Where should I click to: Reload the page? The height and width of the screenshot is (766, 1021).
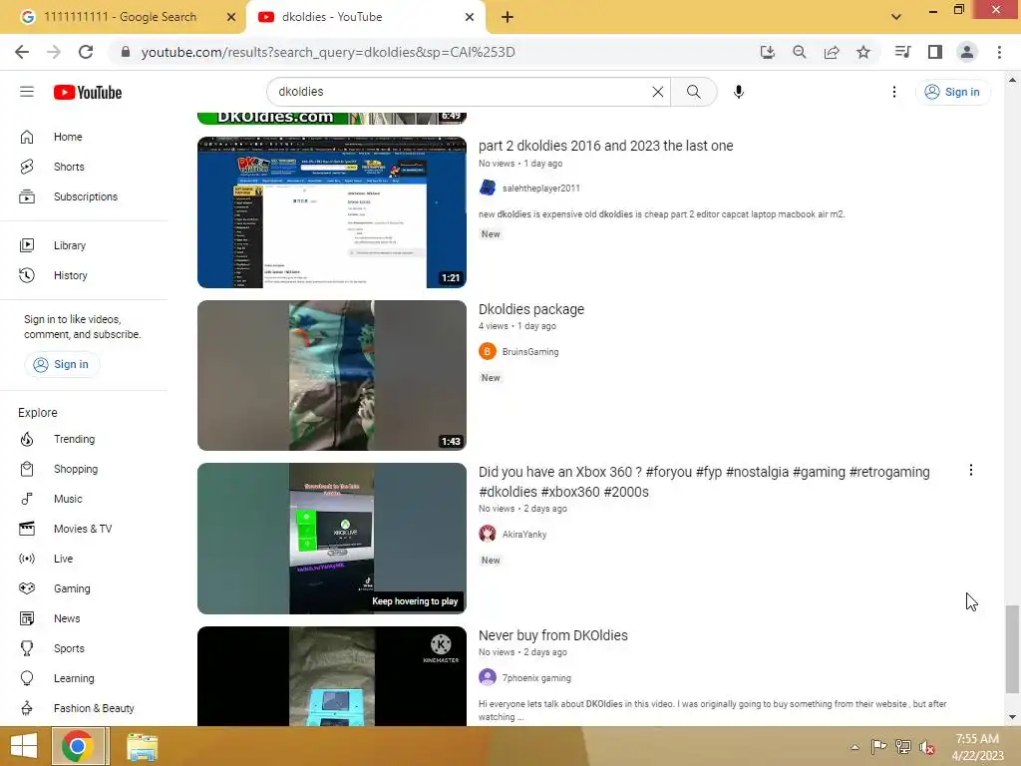click(x=86, y=52)
